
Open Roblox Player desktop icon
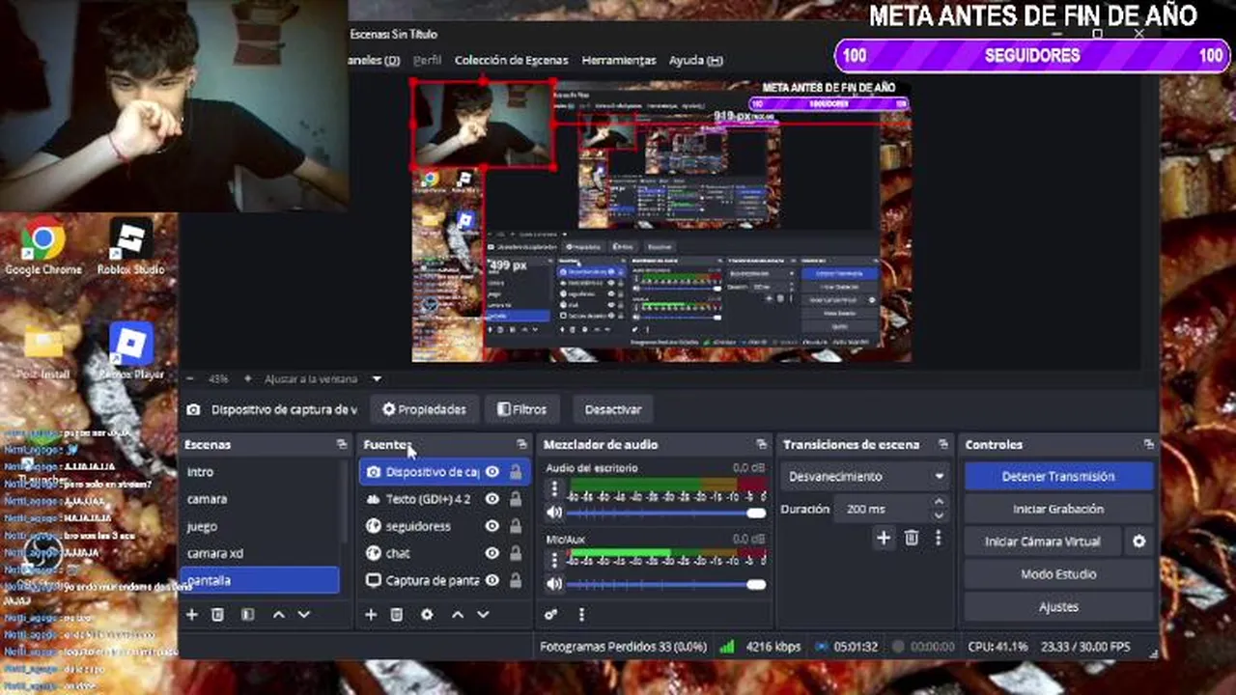[131, 351]
